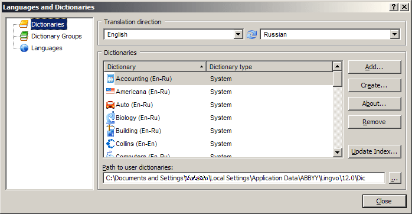The height and width of the screenshot is (214, 412).
Task: Select the Americana (En-Ru) row
Action: [218, 92]
